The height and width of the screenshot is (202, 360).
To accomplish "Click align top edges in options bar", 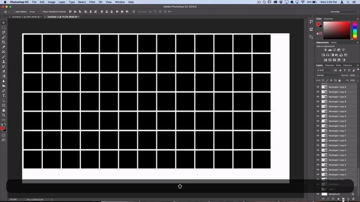I will (x=70, y=11).
